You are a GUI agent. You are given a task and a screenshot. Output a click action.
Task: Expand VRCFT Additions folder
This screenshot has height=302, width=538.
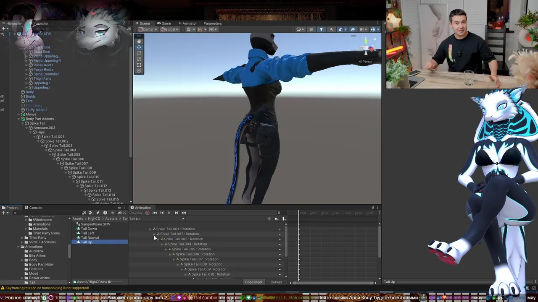pyautogui.click(x=21, y=242)
